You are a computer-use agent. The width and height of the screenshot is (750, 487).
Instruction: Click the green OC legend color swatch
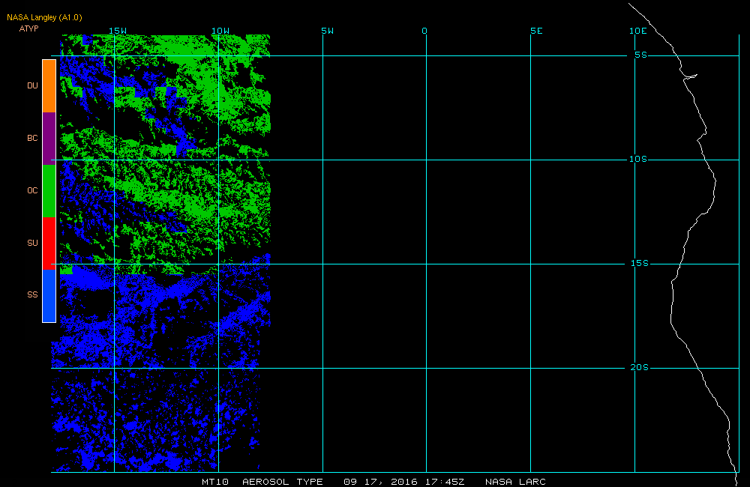49,191
